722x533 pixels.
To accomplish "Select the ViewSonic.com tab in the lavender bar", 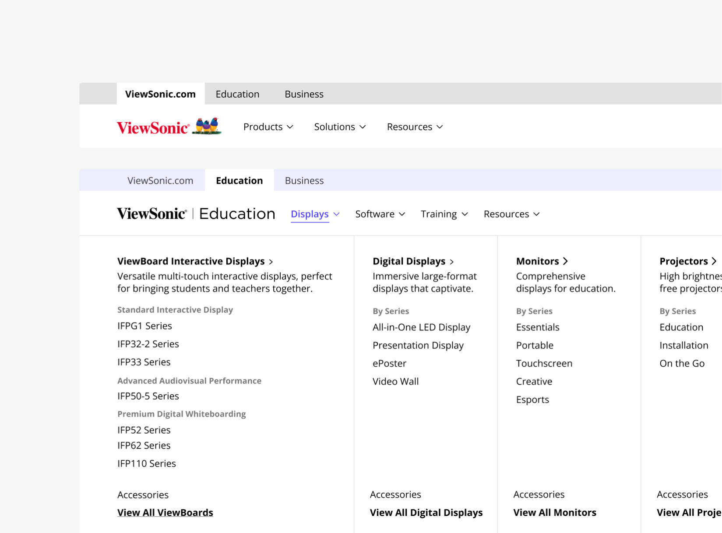I will 160,180.
